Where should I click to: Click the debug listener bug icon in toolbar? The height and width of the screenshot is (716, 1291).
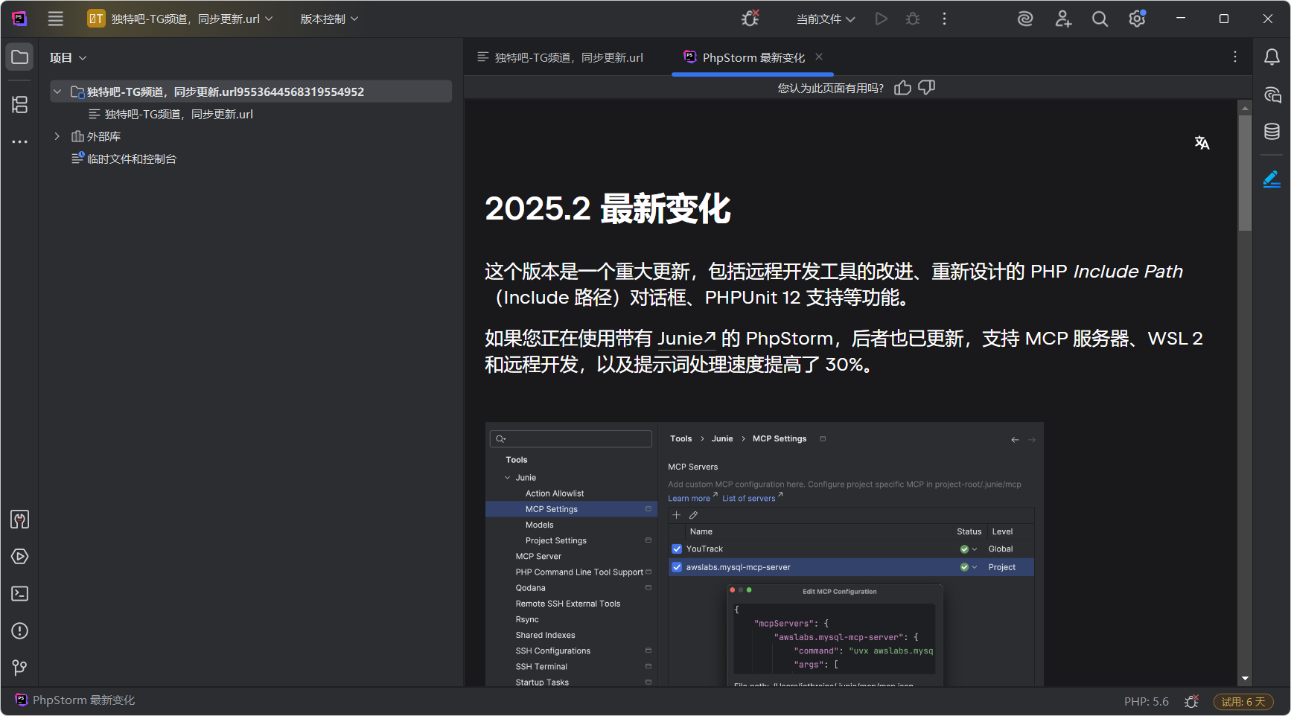coord(750,19)
